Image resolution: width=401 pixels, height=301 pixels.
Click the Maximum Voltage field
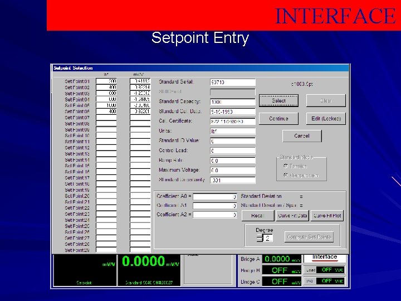point(233,171)
